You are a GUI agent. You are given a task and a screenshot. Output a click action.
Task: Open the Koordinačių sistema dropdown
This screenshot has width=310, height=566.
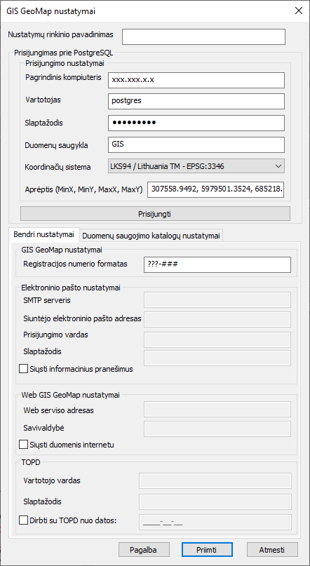pos(196,166)
